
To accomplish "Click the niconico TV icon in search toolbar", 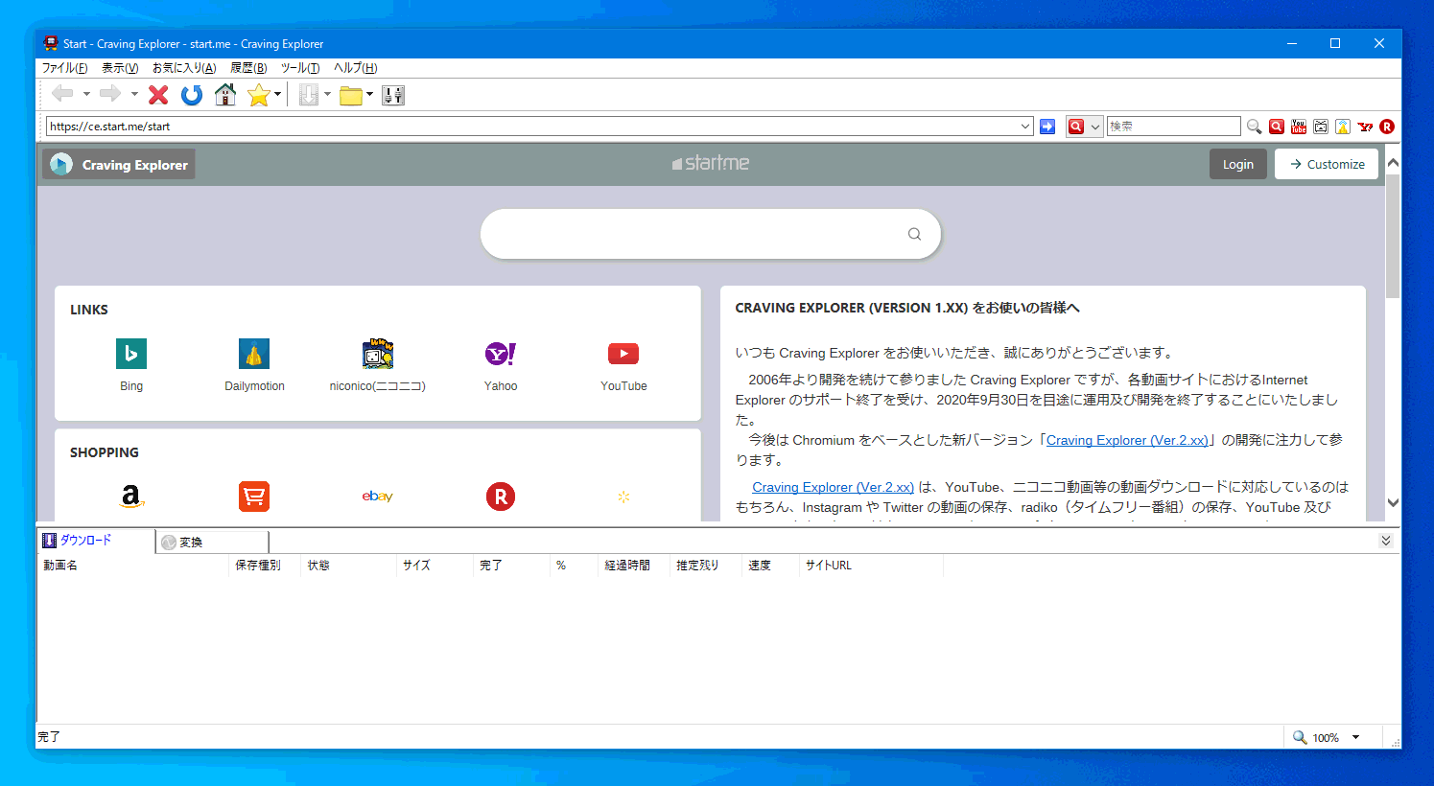I will tap(1321, 127).
